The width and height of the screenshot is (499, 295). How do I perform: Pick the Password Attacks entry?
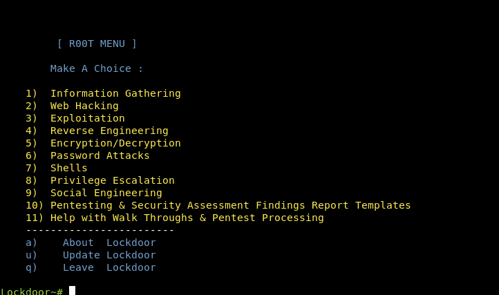click(100, 155)
